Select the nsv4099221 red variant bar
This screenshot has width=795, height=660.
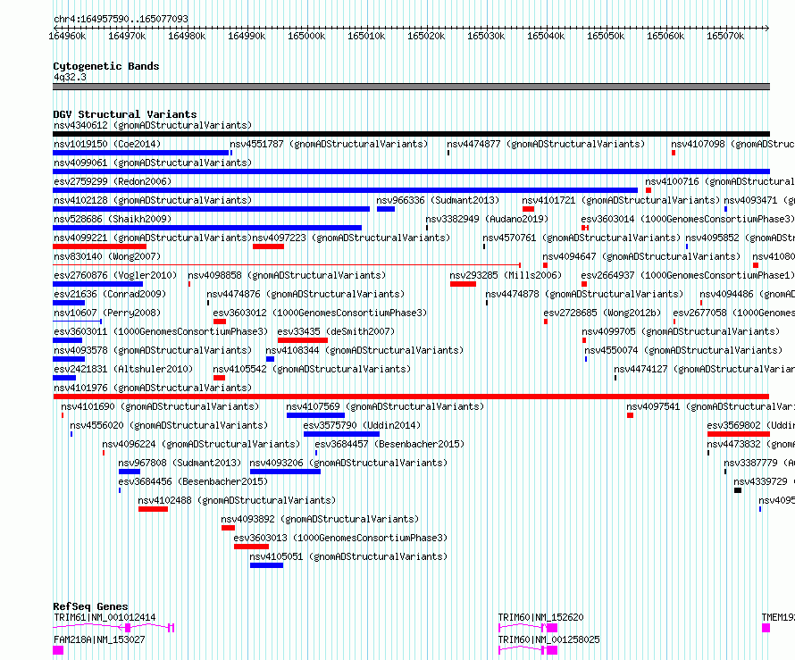(x=99, y=246)
